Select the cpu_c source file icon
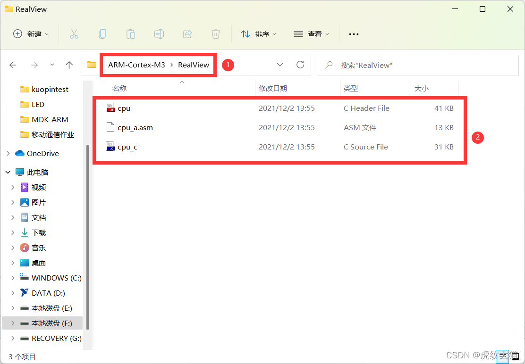The width and height of the screenshot is (525, 364). [x=110, y=147]
